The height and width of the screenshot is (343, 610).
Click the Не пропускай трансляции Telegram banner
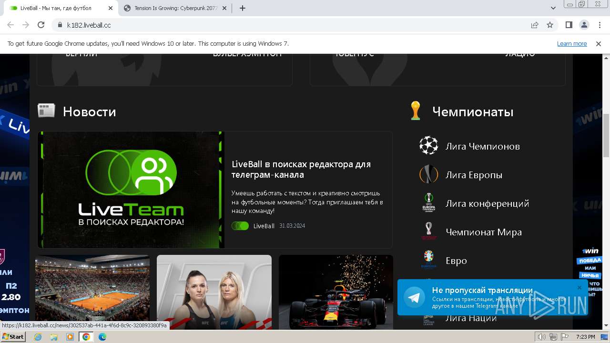[493, 297]
